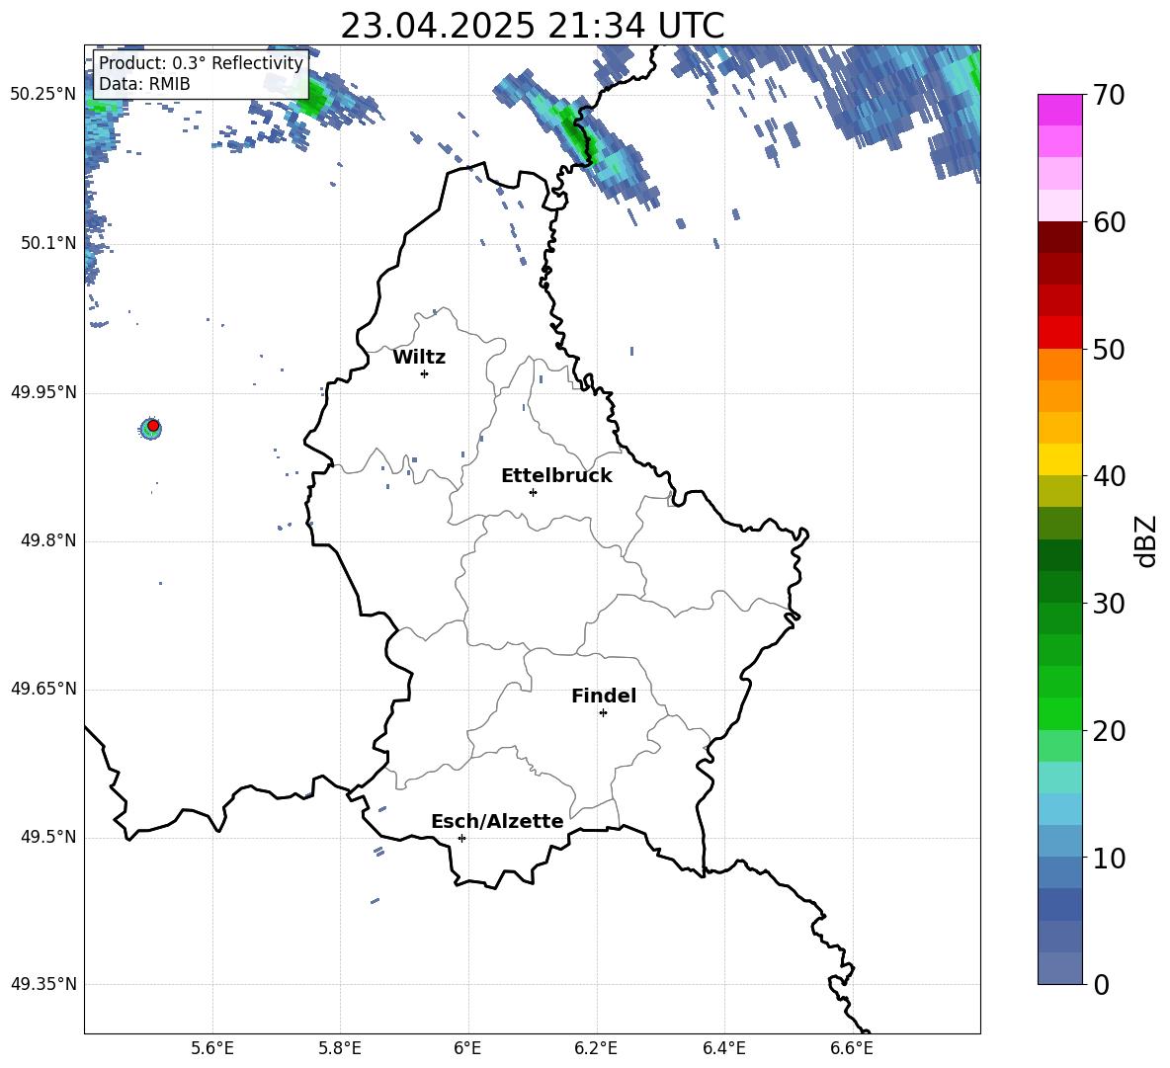Click the Wiltz station label
The image size is (1170, 1068).
click(419, 358)
